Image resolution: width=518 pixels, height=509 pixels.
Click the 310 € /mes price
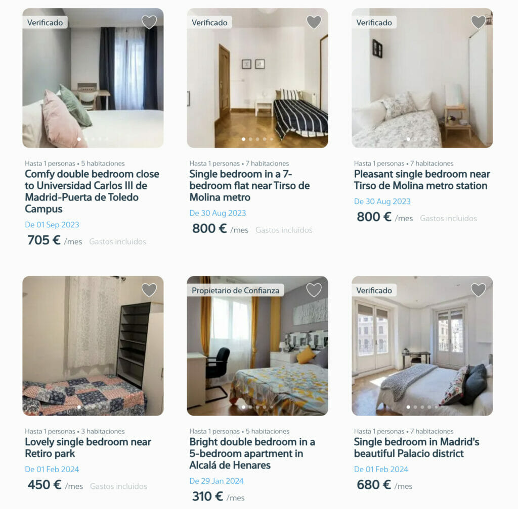(x=218, y=496)
